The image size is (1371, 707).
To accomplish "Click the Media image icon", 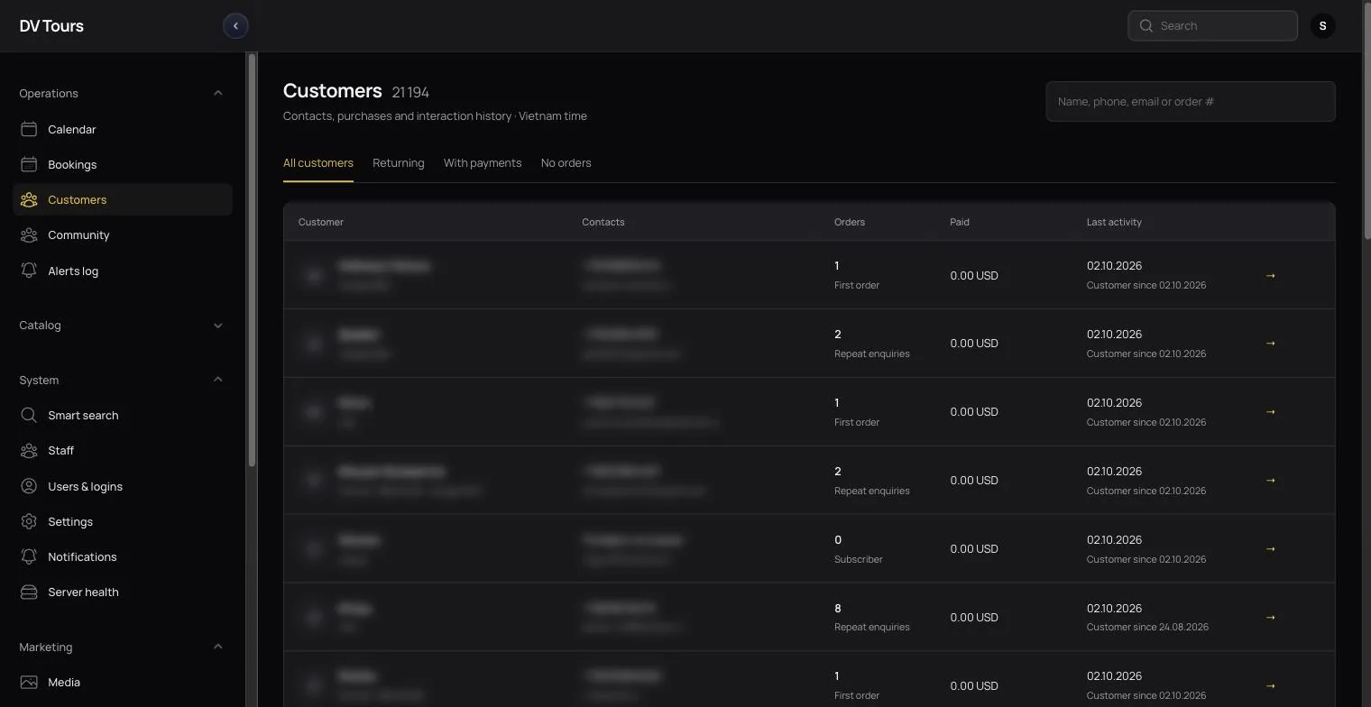I will (x=29, y=682).
